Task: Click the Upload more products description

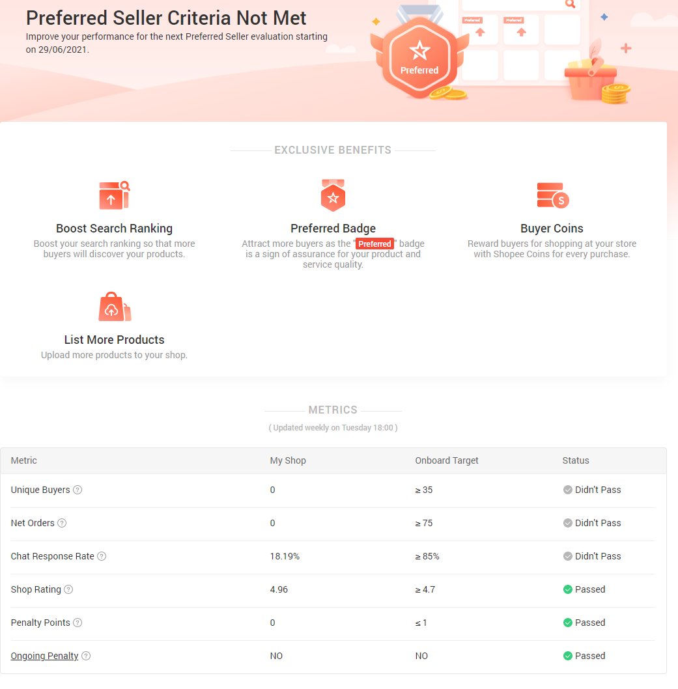Action: [x=114, y=355]
